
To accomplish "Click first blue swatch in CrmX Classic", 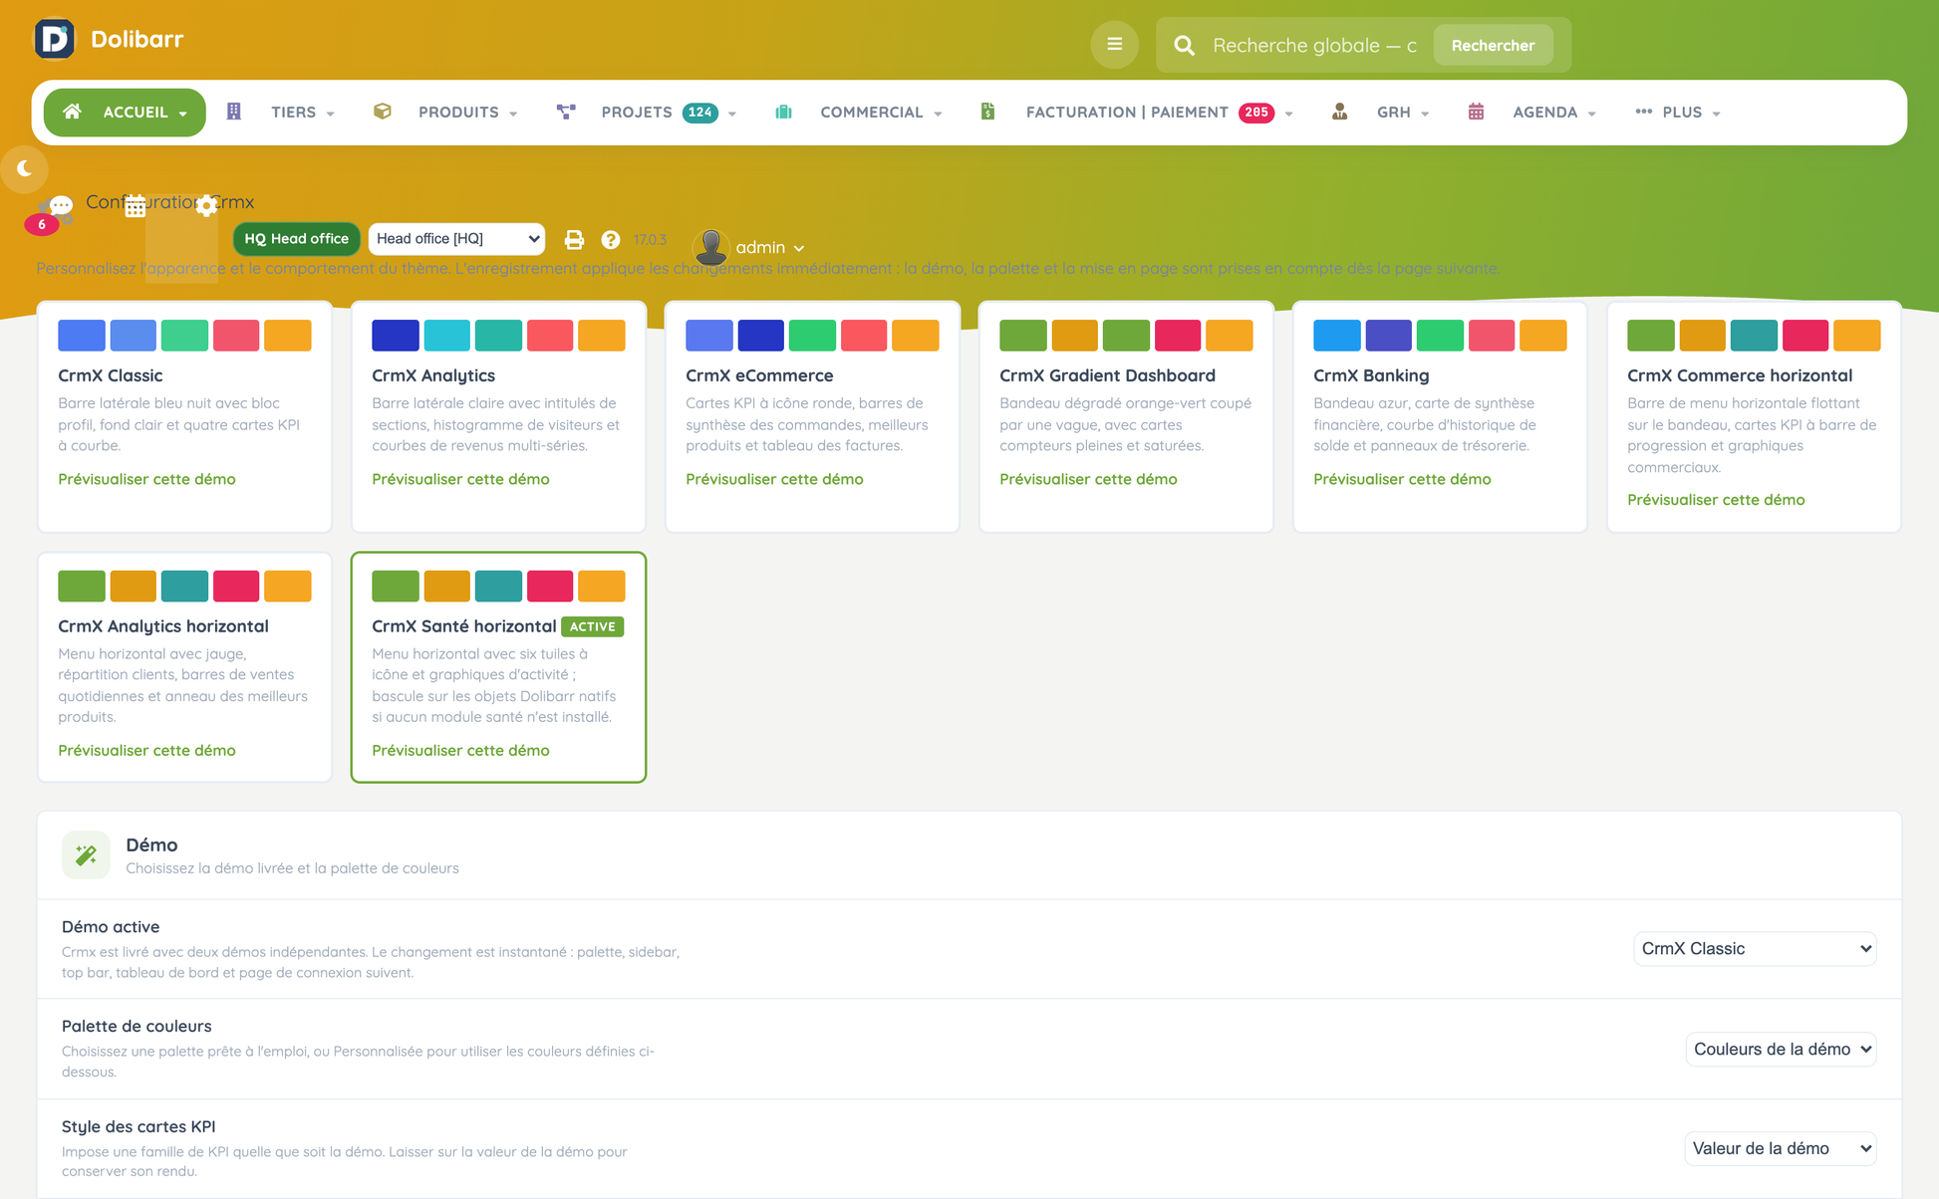I will click(x=82, y=336).
